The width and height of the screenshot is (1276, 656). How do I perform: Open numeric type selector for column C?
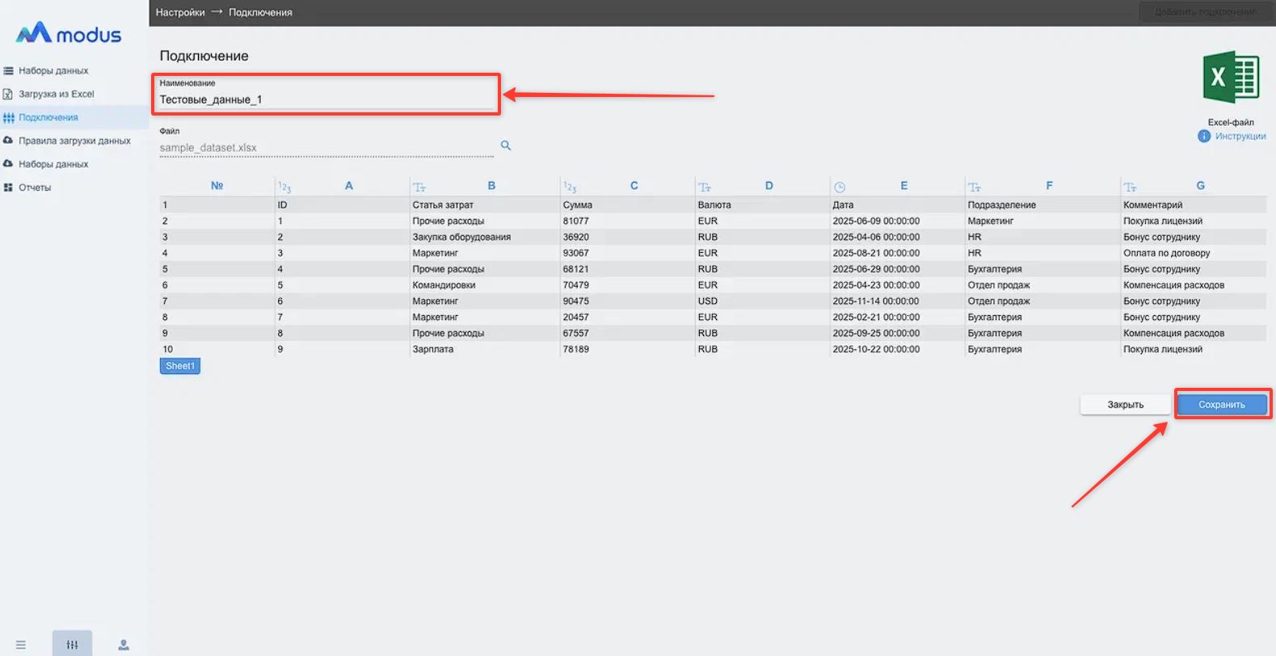point(570,187)
